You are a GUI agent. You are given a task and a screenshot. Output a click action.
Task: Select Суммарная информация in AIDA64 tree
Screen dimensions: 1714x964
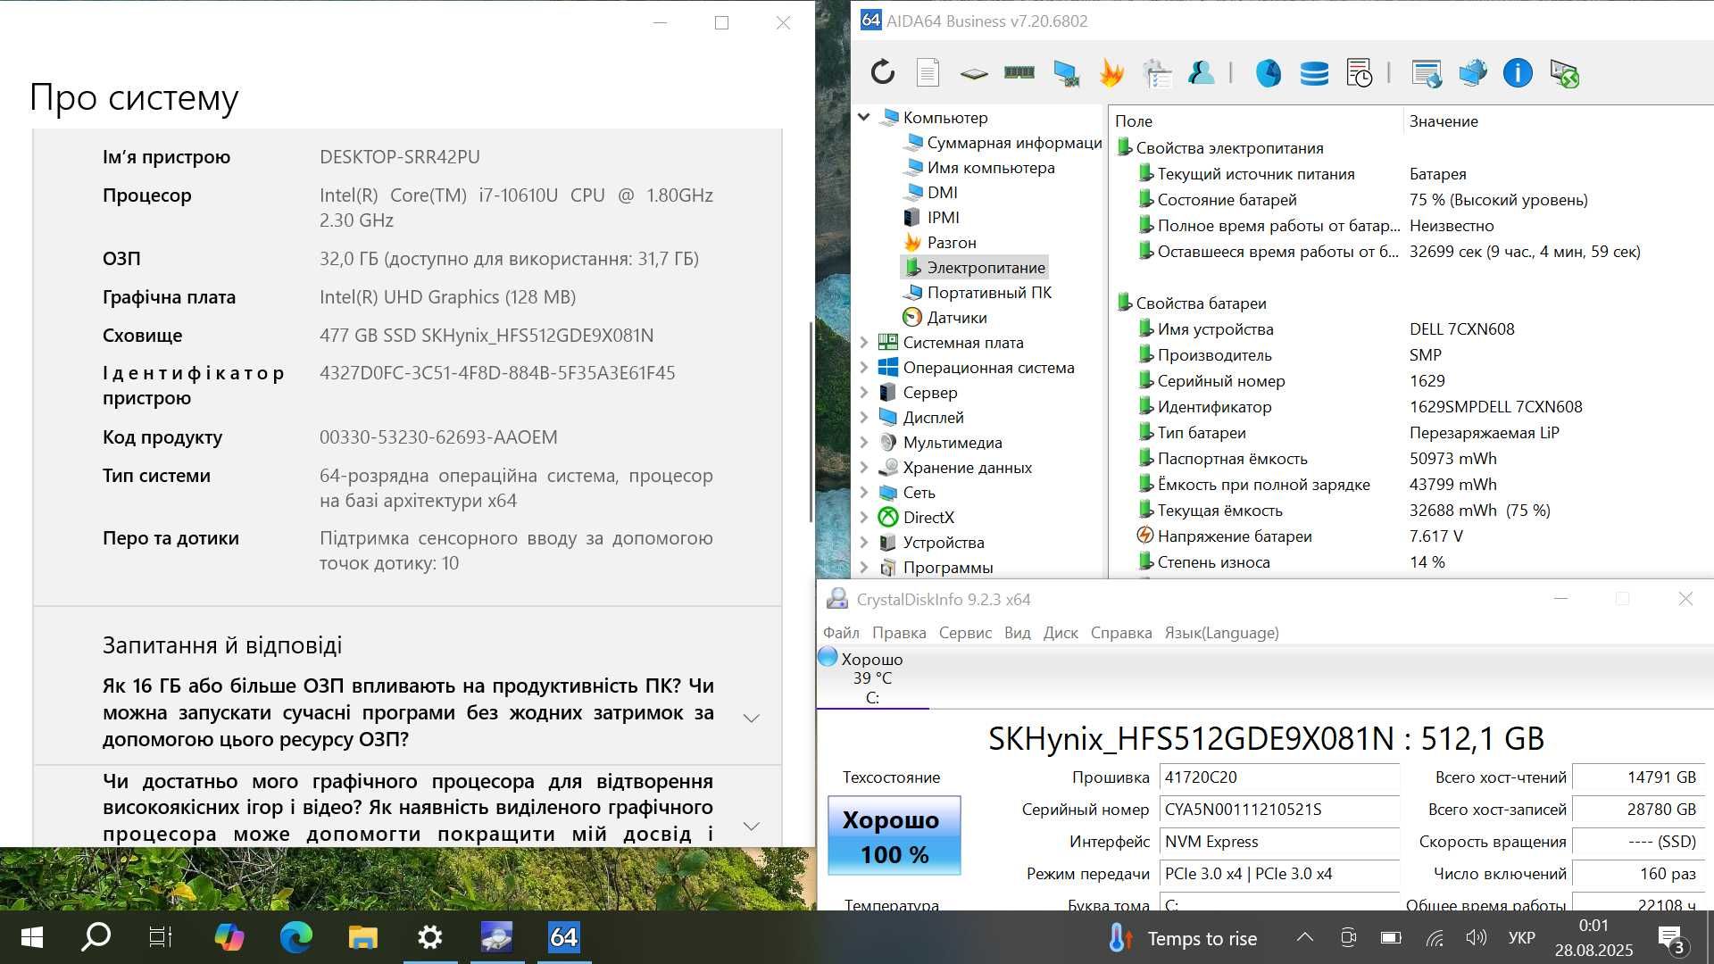[x=1014, y=142]
